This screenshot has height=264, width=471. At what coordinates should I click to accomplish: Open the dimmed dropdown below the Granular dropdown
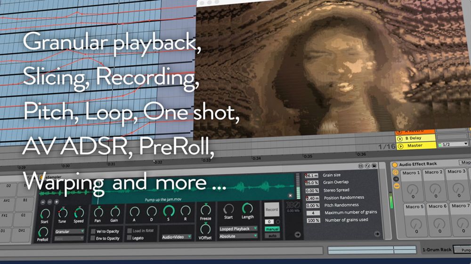69,238
